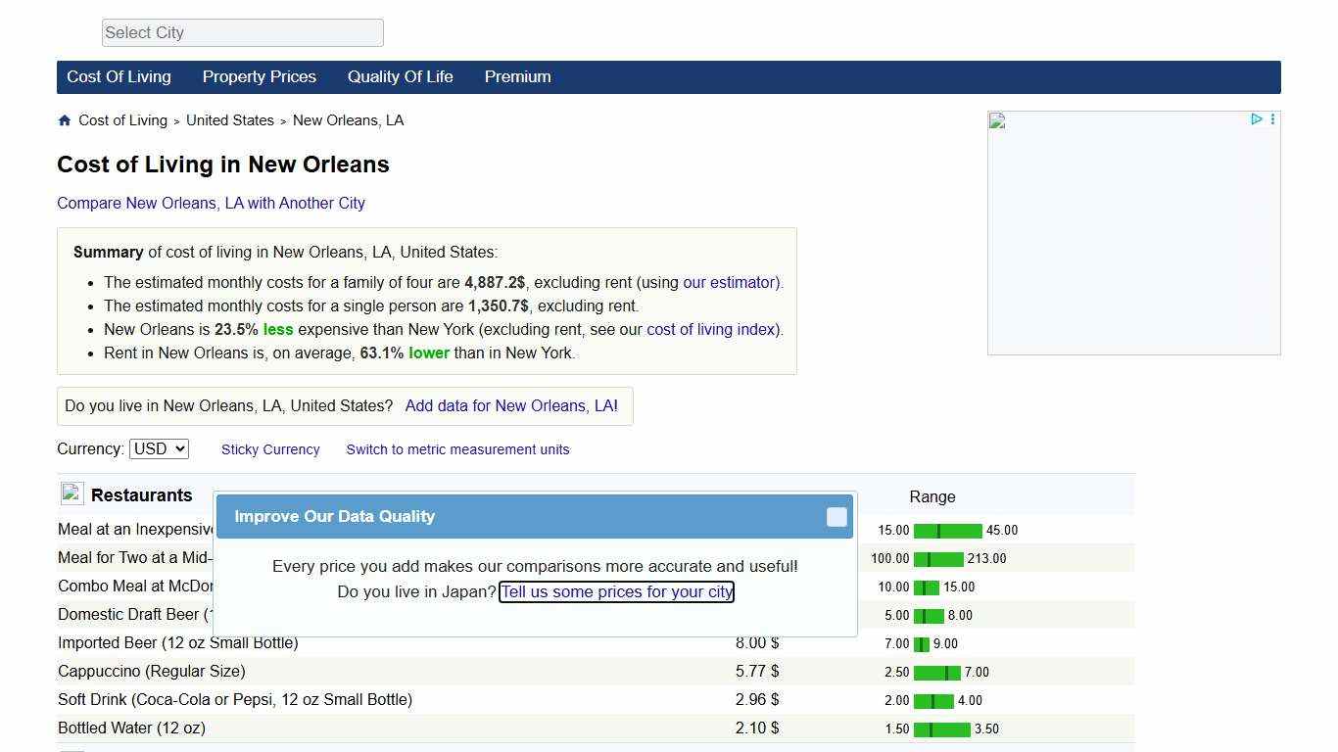This screenshot has width=1338, height=752.
Task: Click the United States breadcrumb link
Action: (230, 119)
